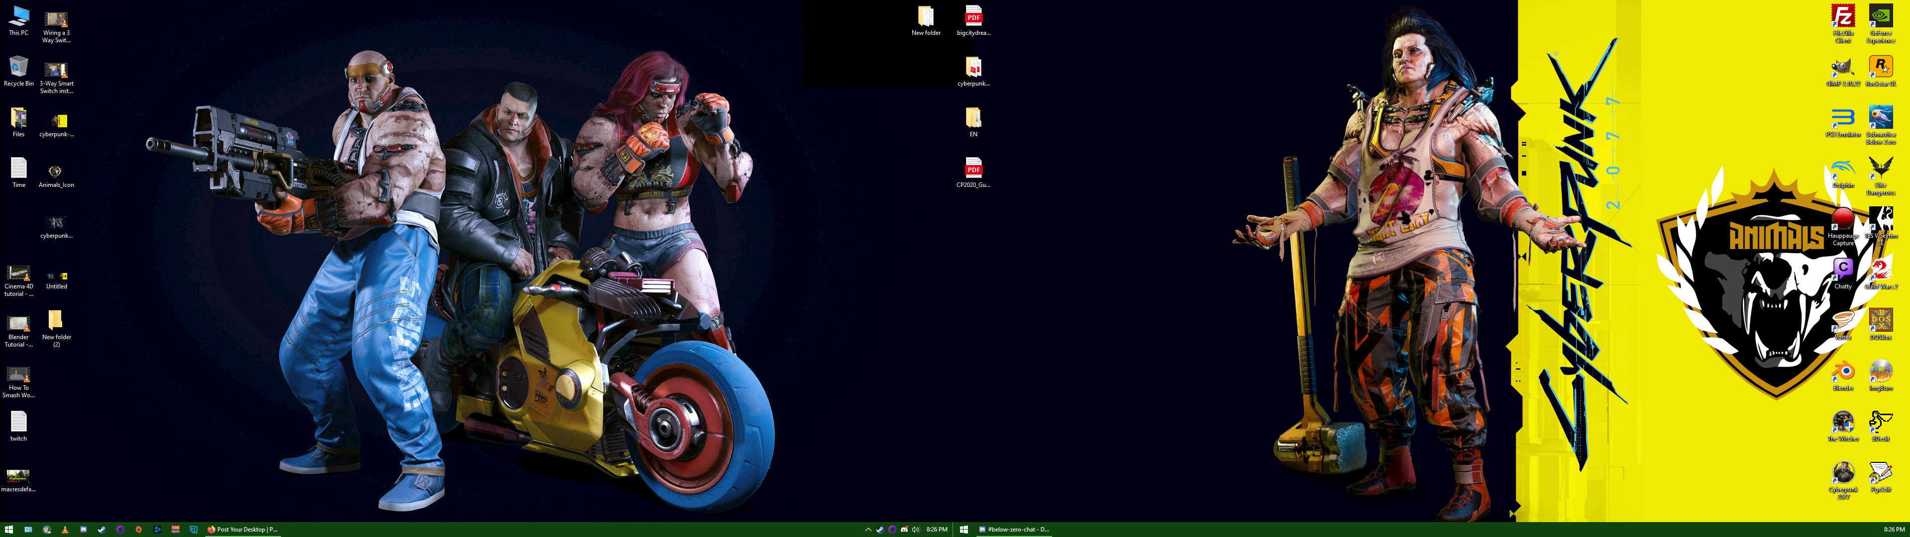
Task: Select the Blender Tutorial video file
Action: pyautogui.click(x=18, y=331)
